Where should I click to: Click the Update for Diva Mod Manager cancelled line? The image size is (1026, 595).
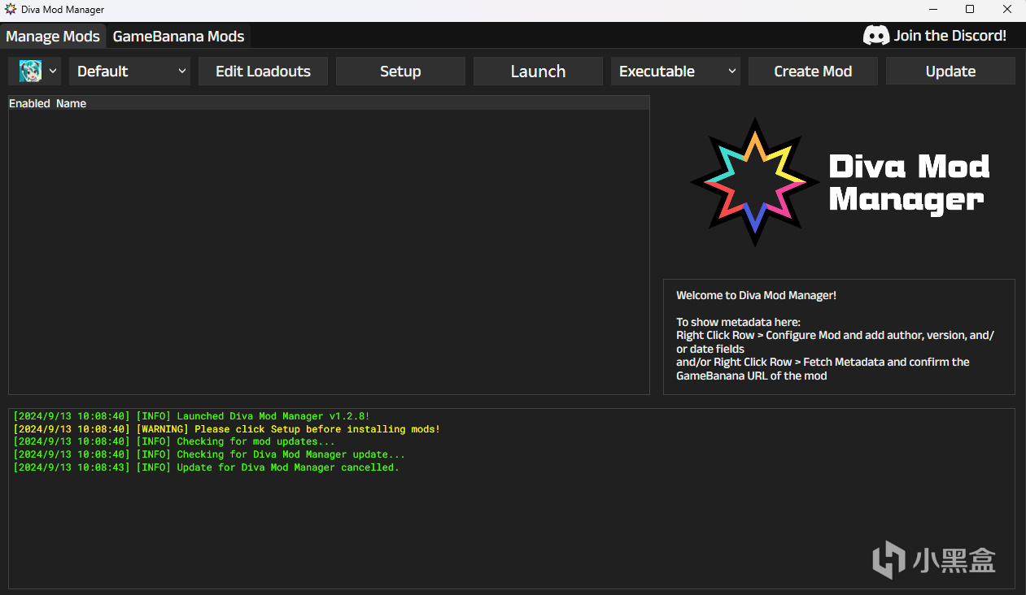[206, 467]
